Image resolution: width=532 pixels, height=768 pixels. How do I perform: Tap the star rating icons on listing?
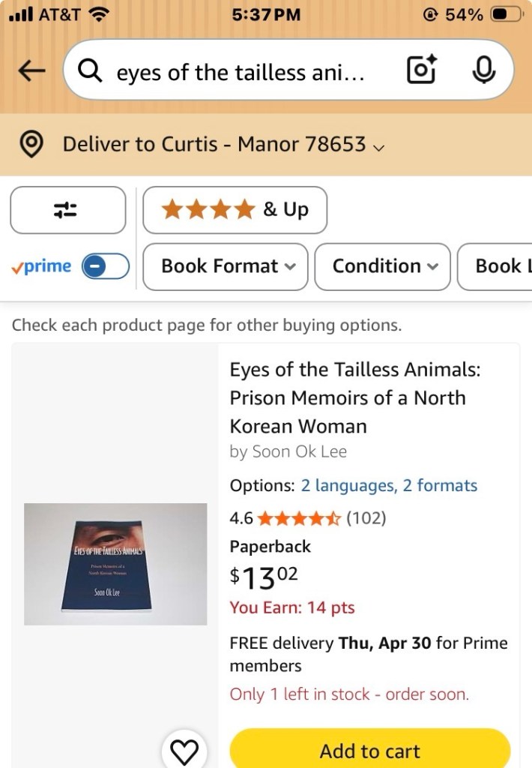299,518
